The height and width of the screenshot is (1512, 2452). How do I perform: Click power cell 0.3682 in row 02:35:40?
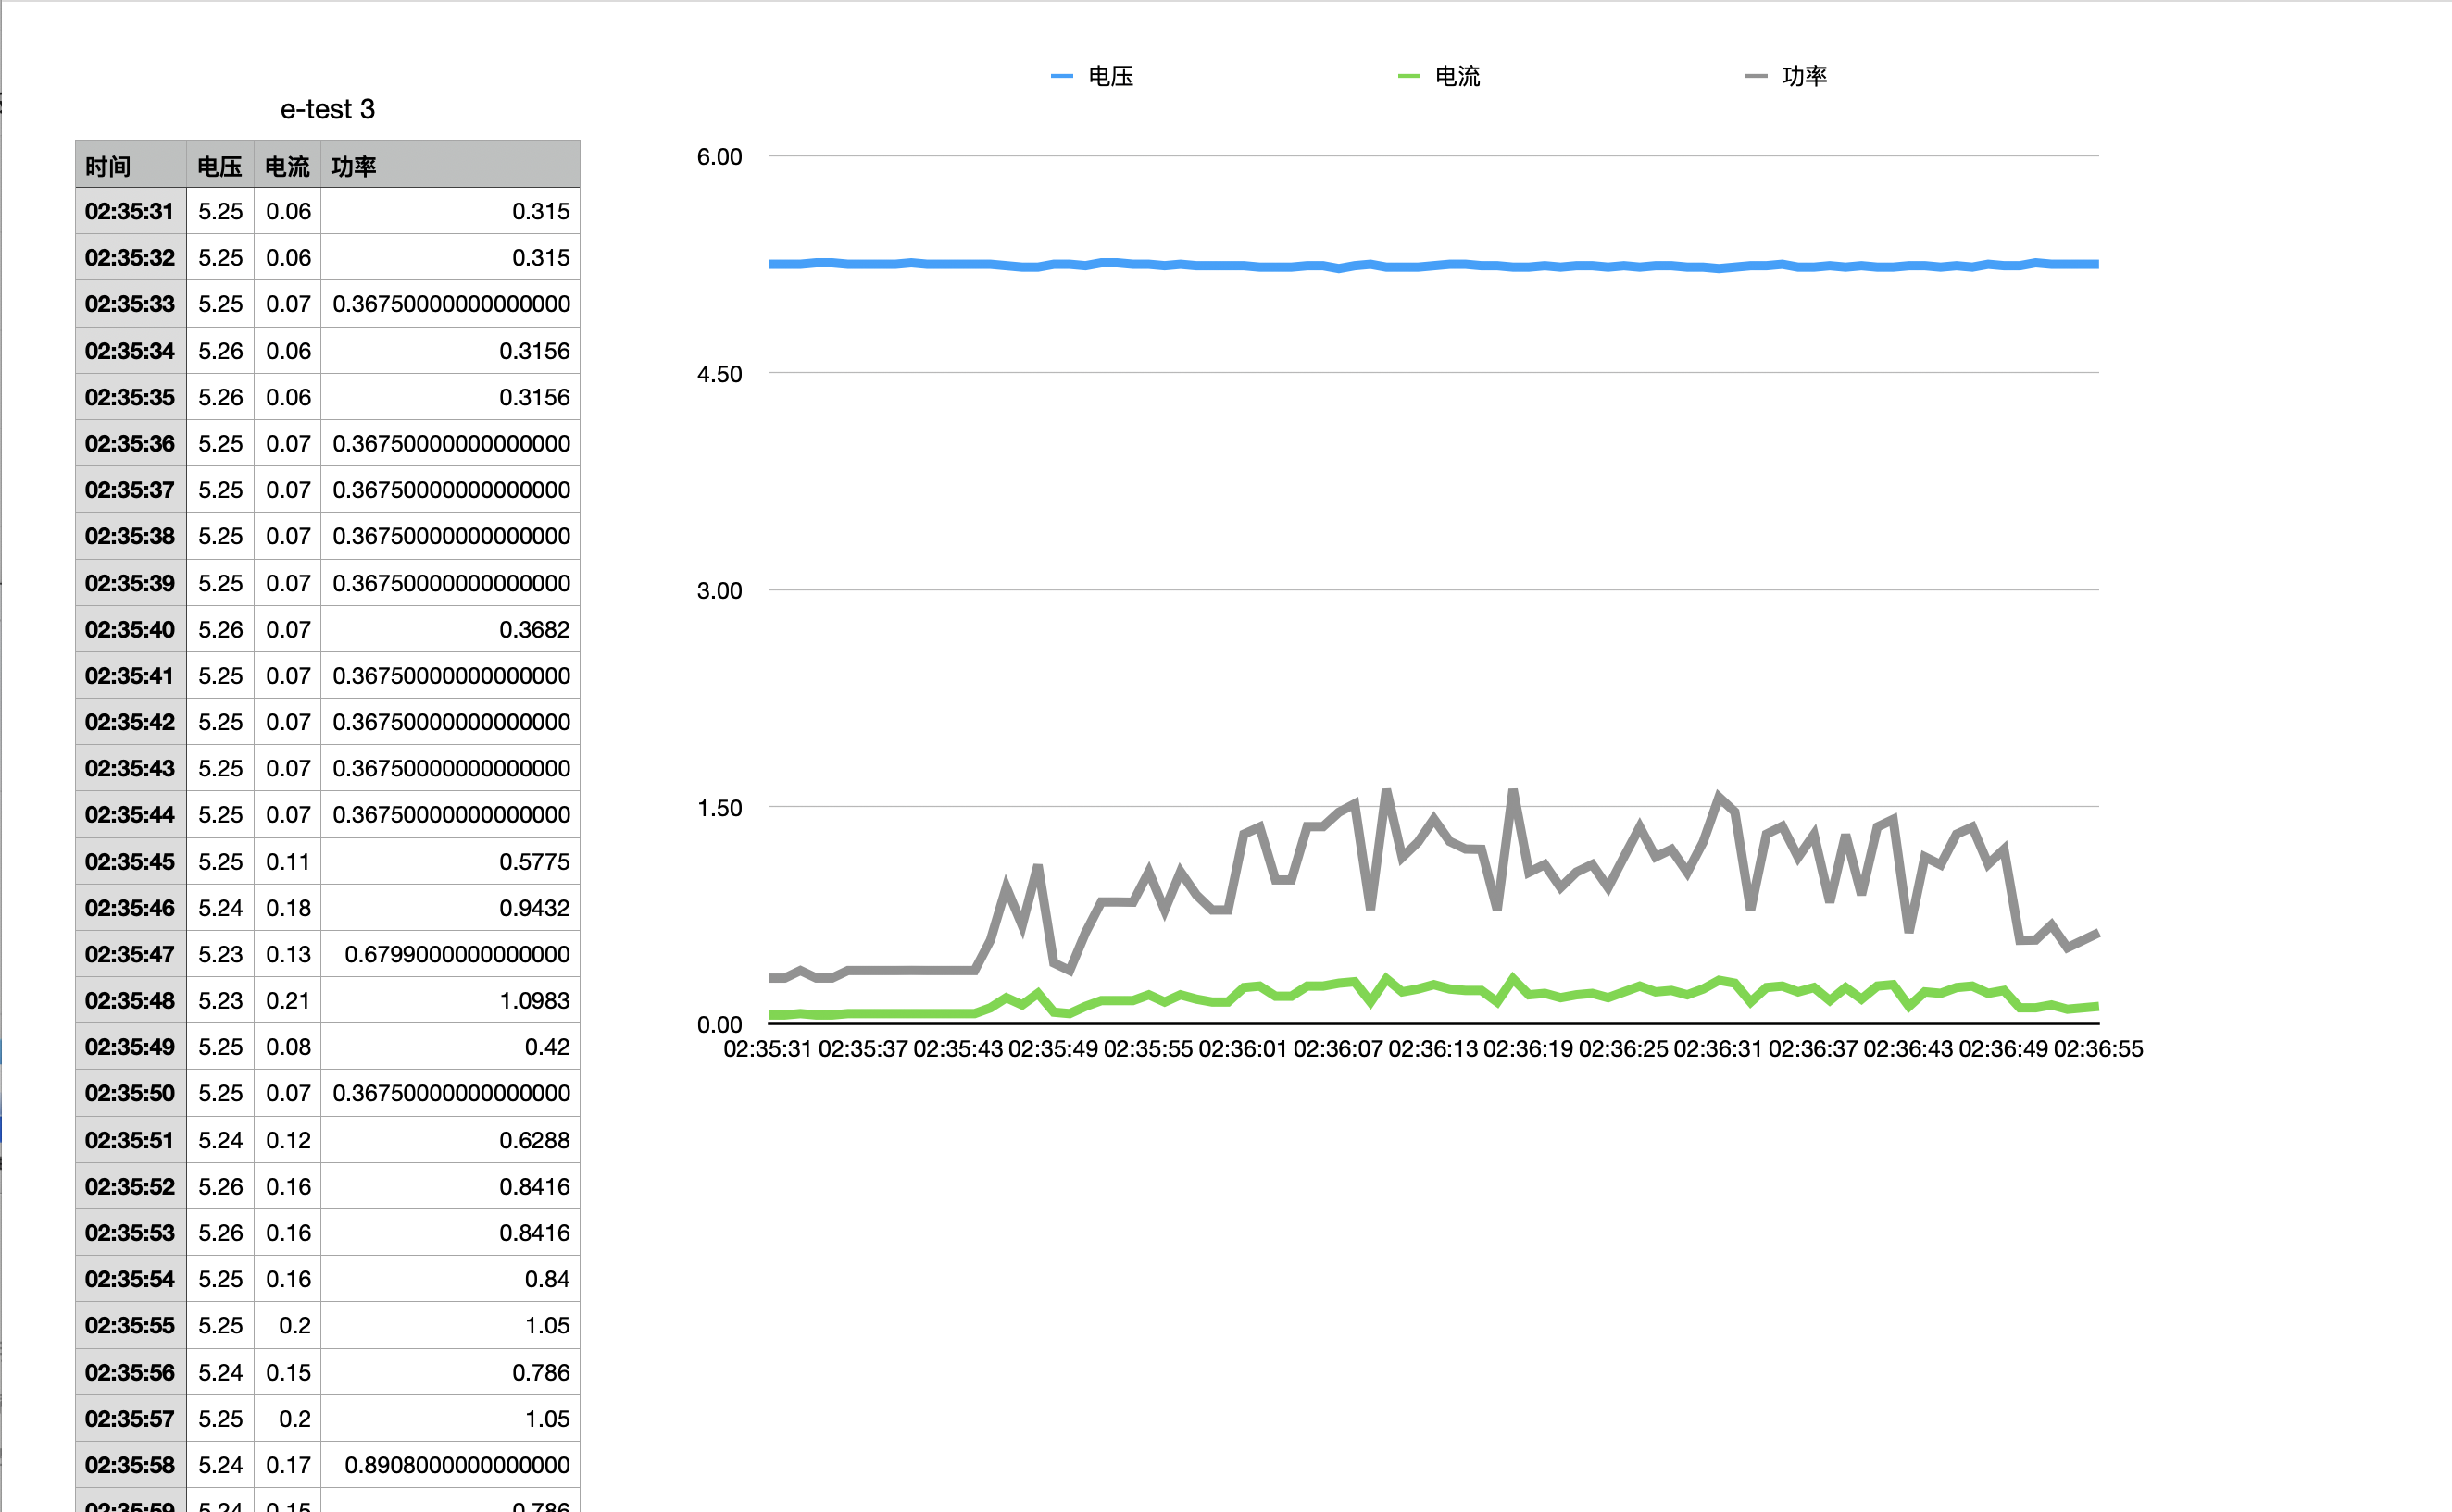pyautogui.click(x=450, y=629)
